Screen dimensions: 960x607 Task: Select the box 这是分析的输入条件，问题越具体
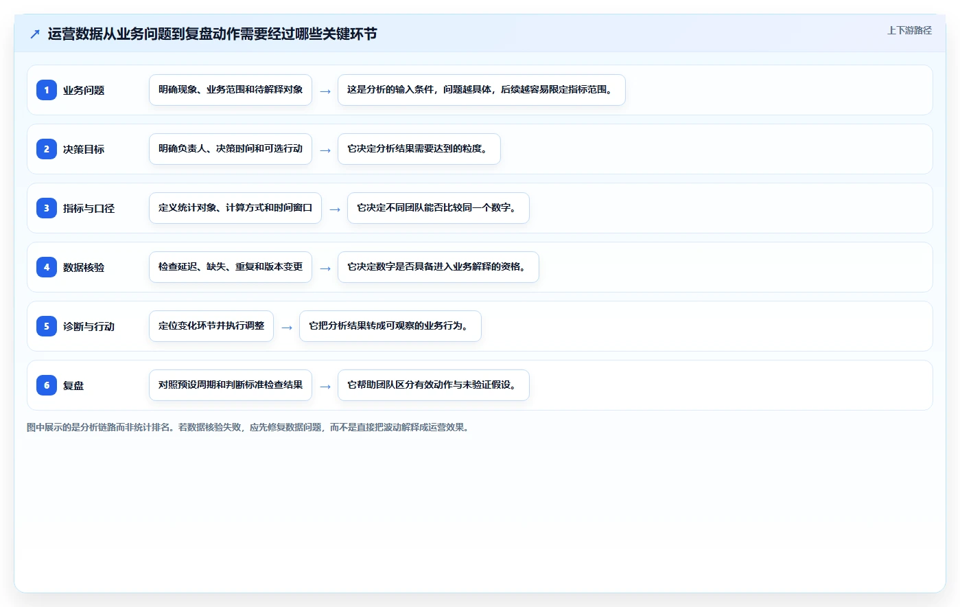(x=482, y=90)
